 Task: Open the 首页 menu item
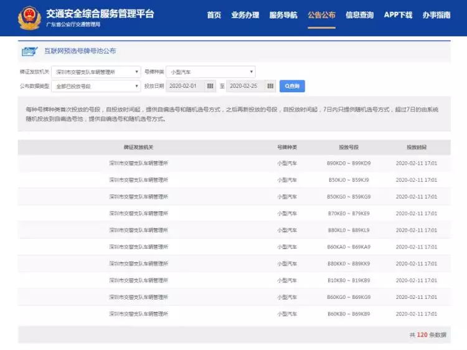[x=214, y=15]
